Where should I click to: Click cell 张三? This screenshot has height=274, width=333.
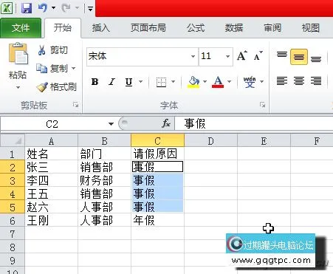[51, 167]
